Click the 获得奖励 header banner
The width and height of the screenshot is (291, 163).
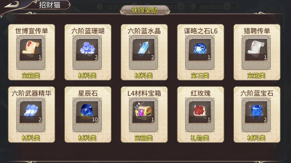click(144, 10)
